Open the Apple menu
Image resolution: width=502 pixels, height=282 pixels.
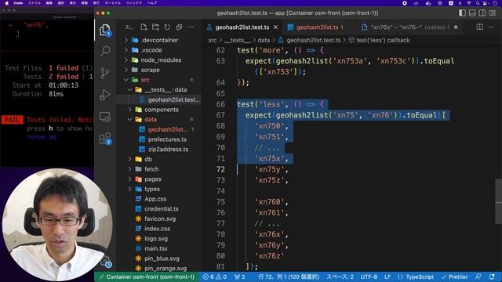coord(6,3)
